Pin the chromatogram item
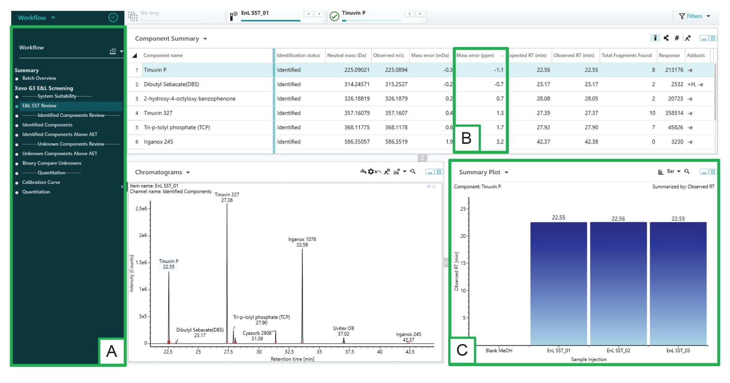Image resolution: width=730 pixels, height=383 pixels. click(429, 186)
